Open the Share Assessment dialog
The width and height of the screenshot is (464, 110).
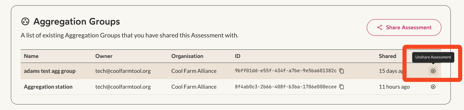tap(404, 27)
